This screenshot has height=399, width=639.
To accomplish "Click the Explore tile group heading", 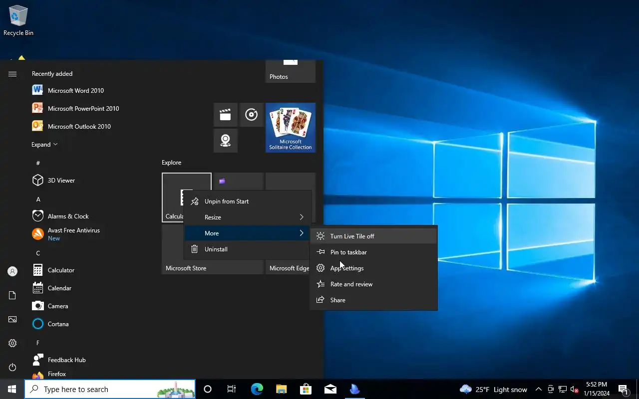I will point(171,163).
